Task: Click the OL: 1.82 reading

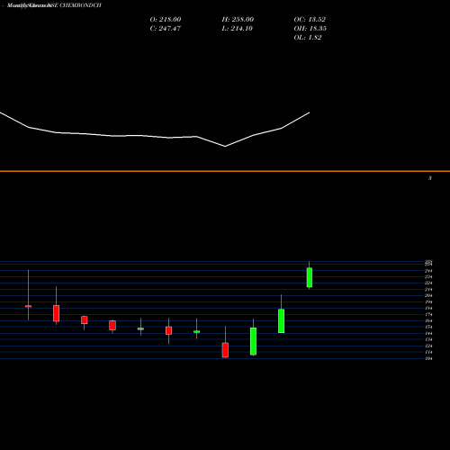Action: click(308, 37)
